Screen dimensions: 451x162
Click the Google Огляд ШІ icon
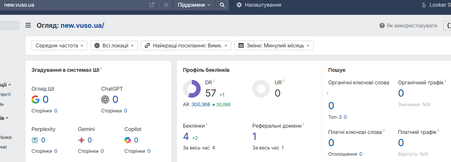click(x=36, y=99)
